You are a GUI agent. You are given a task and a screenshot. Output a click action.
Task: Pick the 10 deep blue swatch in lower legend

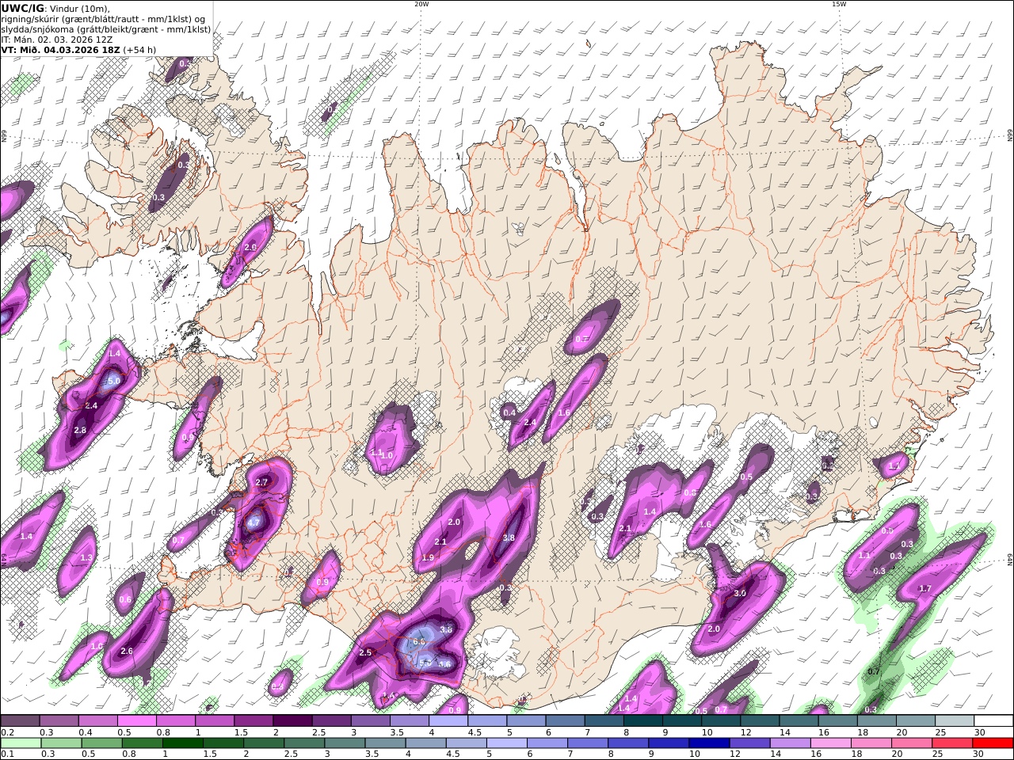(x=709, y=743)
